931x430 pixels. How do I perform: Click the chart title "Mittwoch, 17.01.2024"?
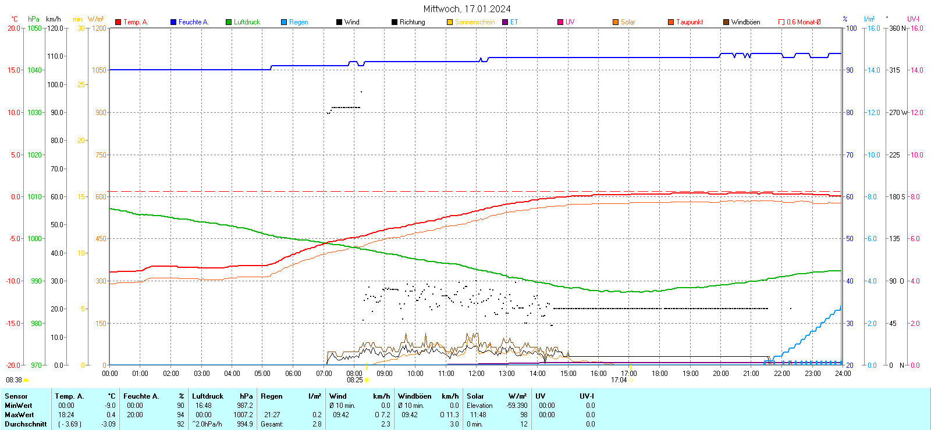tap(467, 9)
